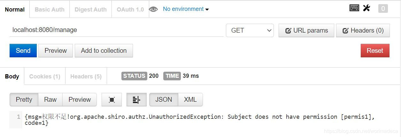
Task: Open keyboard shortcuts icon
Action: click(x=354, y=8)
